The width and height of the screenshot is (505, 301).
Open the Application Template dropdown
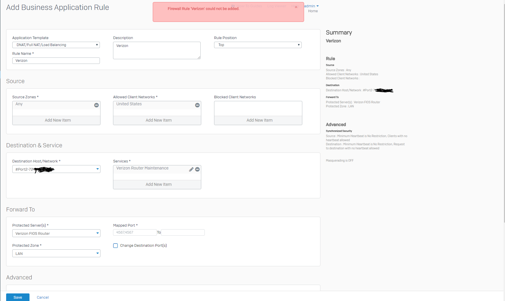(56, 45)
